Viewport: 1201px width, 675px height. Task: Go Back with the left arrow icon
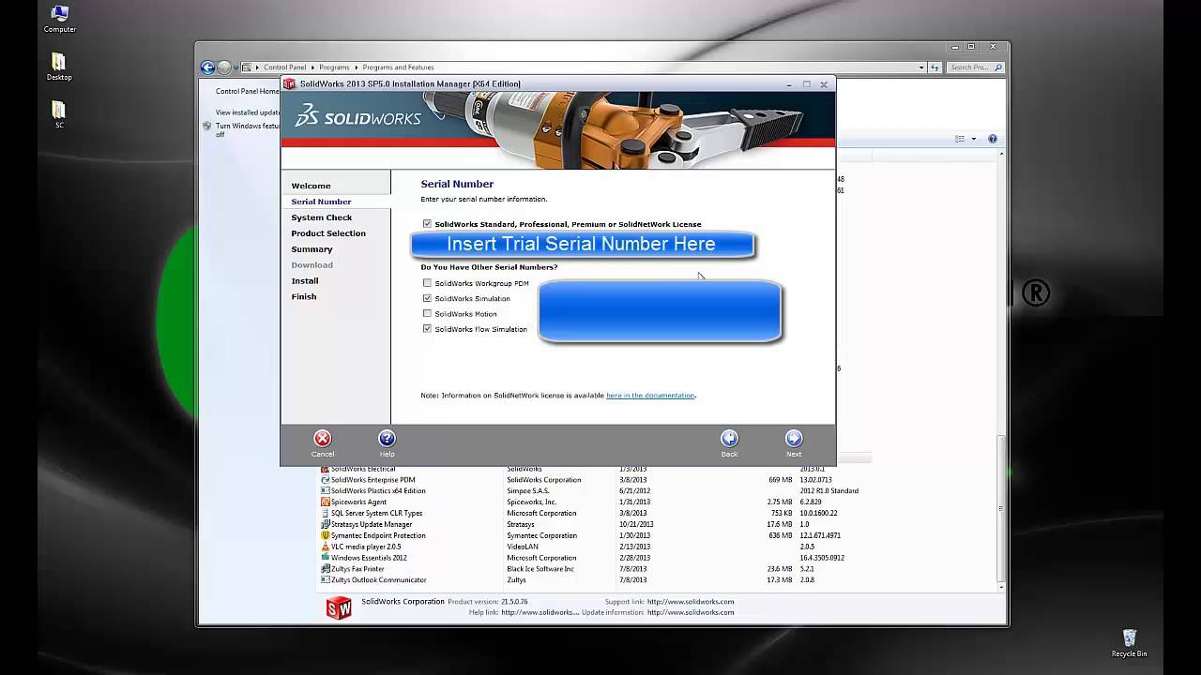729,439
